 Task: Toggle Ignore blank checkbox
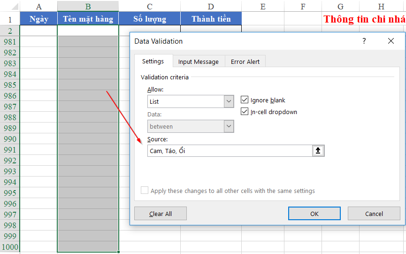[245, 100]
